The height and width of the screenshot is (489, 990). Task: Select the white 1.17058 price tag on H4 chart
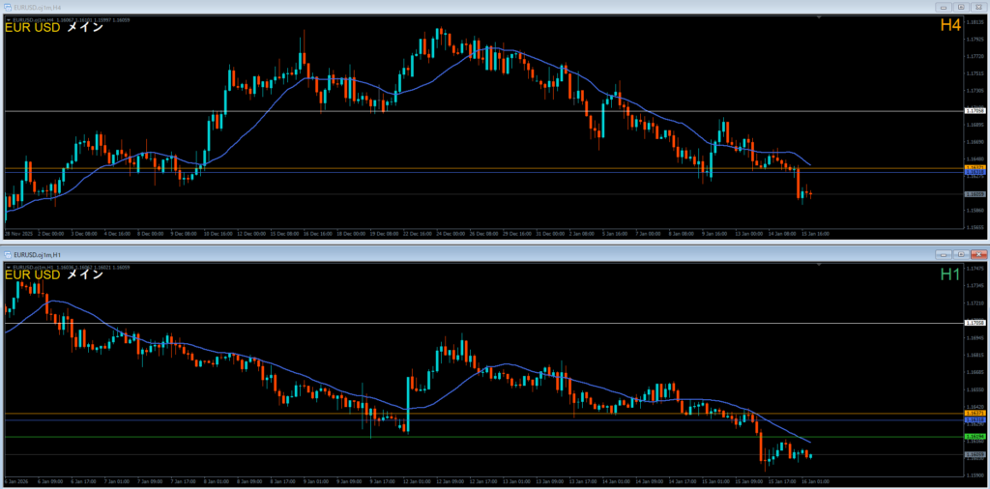pyautogui.click(x=975, y=111)
